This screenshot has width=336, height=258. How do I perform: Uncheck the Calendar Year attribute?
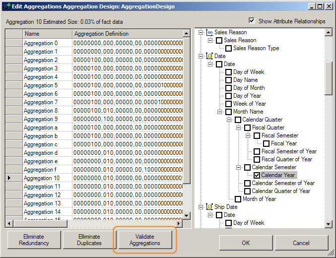click(x=257, y=175)
